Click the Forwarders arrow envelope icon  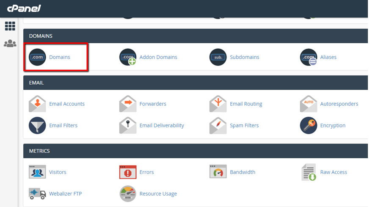pos(128,104)
